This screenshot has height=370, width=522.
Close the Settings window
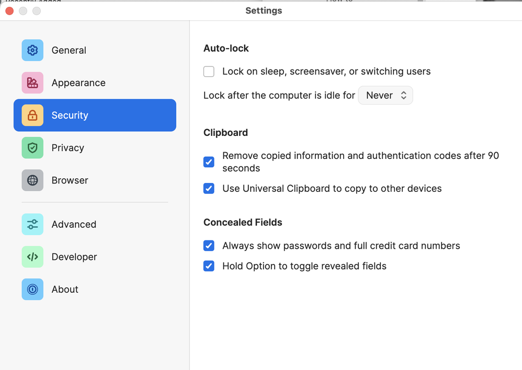(x=9, y=11)
